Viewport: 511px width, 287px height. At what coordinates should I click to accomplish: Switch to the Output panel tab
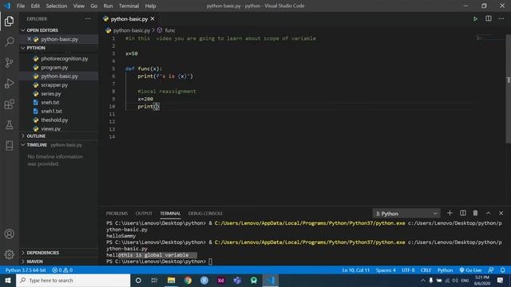tap(144, 214)
